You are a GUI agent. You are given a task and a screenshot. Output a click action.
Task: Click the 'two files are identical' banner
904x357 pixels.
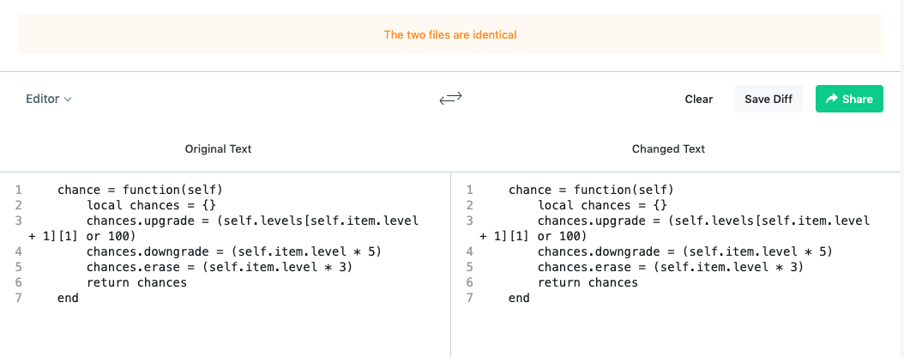450,34
